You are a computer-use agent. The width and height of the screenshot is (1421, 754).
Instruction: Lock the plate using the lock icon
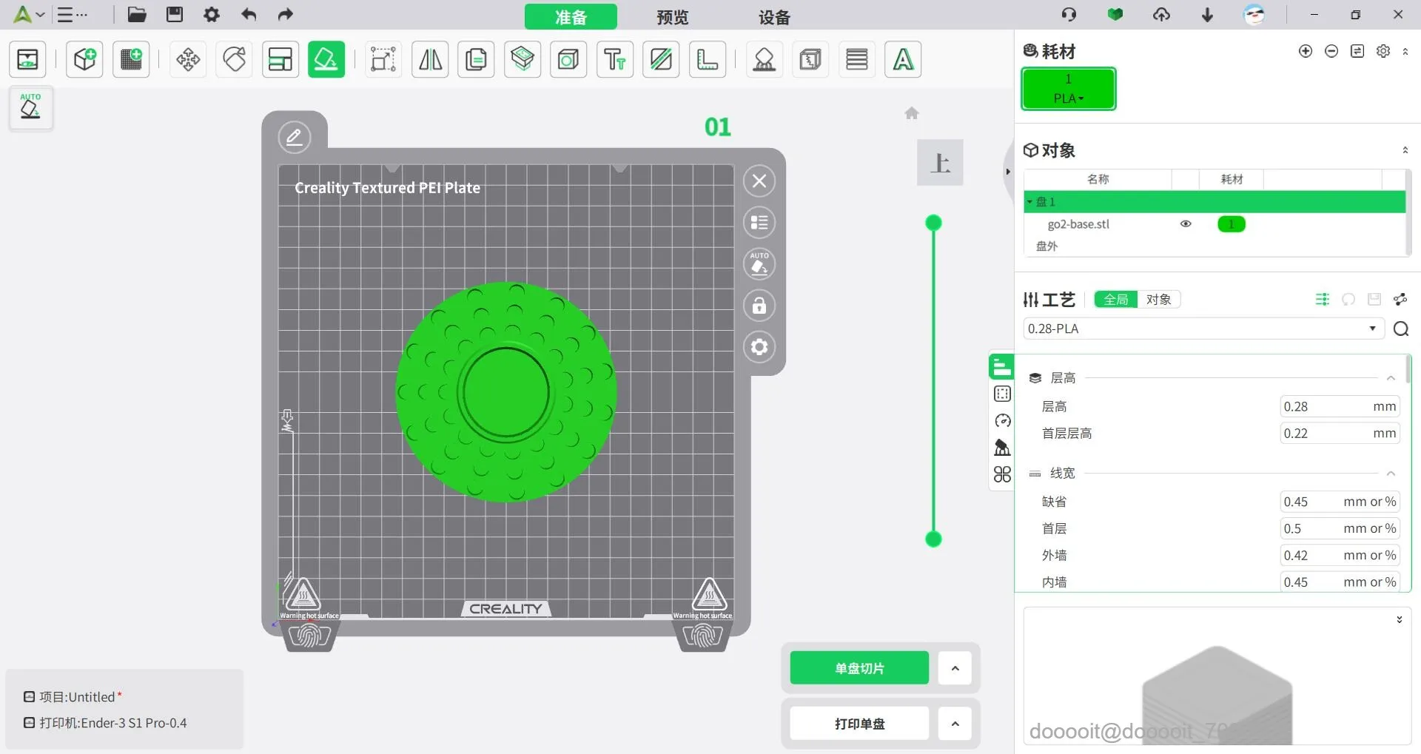tap(759, 306)
